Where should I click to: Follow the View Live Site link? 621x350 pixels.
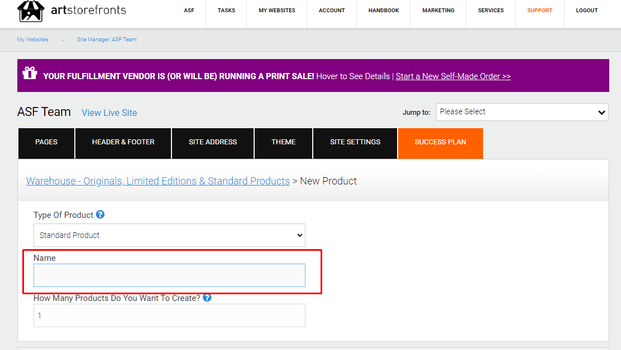pos(109,113)
